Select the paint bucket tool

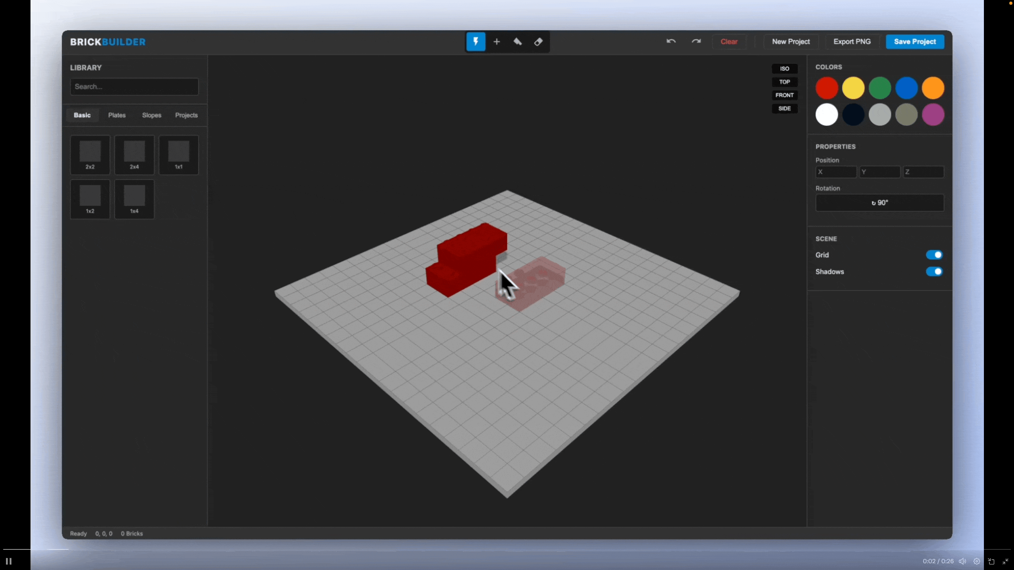(x=517, y=42)
